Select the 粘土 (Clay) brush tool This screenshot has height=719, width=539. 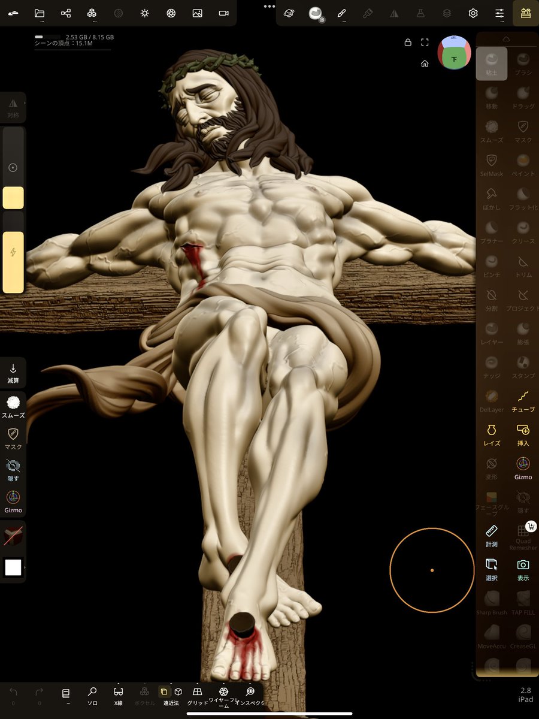click(492, 64)
